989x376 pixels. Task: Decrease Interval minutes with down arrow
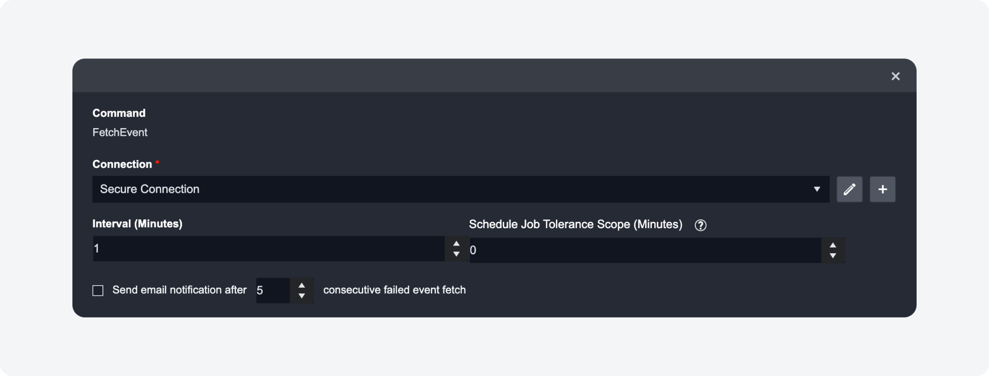(456, 254)
